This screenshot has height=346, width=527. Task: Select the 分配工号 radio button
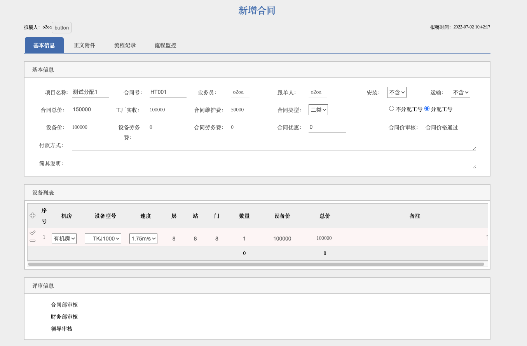point(427,109)
